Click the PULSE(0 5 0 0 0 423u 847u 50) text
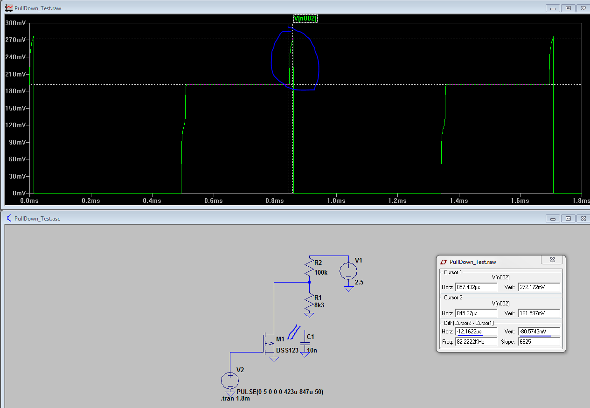Screen dimensions: 590x408 [279, 392]
